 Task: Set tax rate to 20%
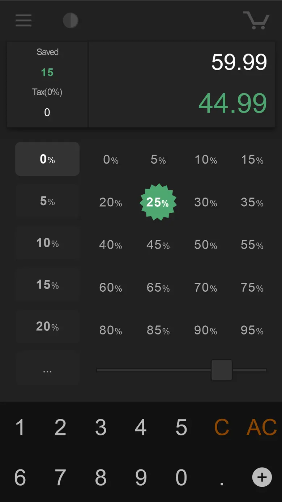tap(47, 326)
